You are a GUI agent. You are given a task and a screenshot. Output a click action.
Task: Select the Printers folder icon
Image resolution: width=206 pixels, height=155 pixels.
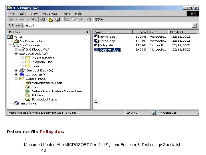[x=28, y=95]
